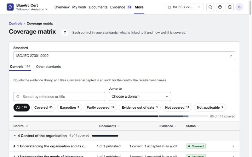Filter by Not covered 11 chip
This screenshot has width=252, height=157.
[177, 107]
